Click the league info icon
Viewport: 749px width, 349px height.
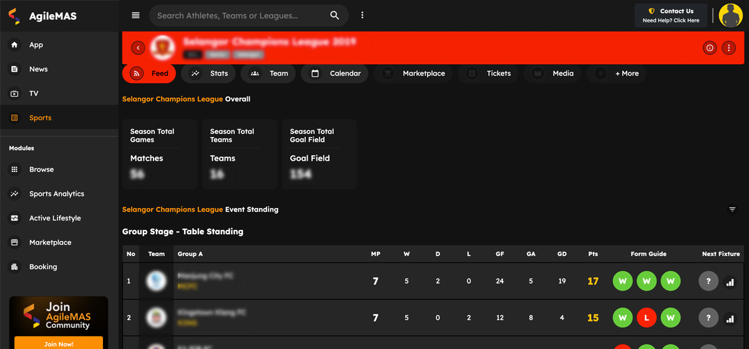[x=710, y=48]
